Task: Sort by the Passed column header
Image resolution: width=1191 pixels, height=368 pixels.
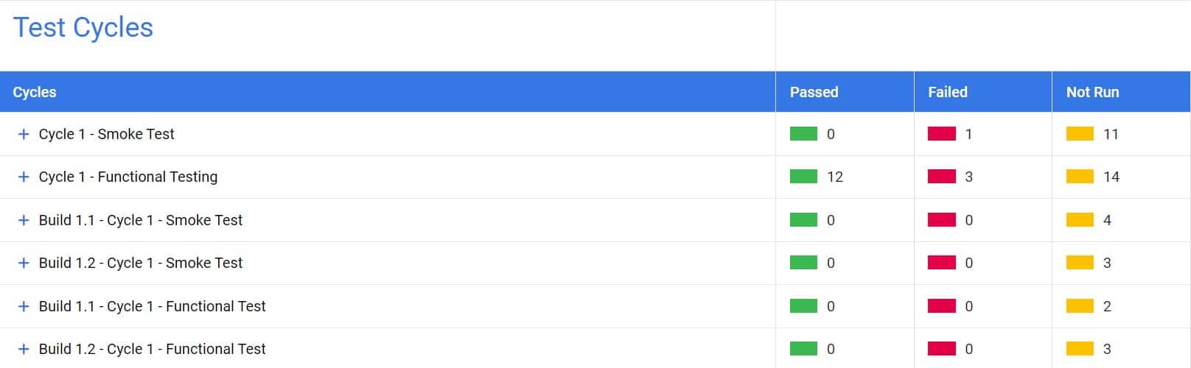Action: (x=814, y=92)
